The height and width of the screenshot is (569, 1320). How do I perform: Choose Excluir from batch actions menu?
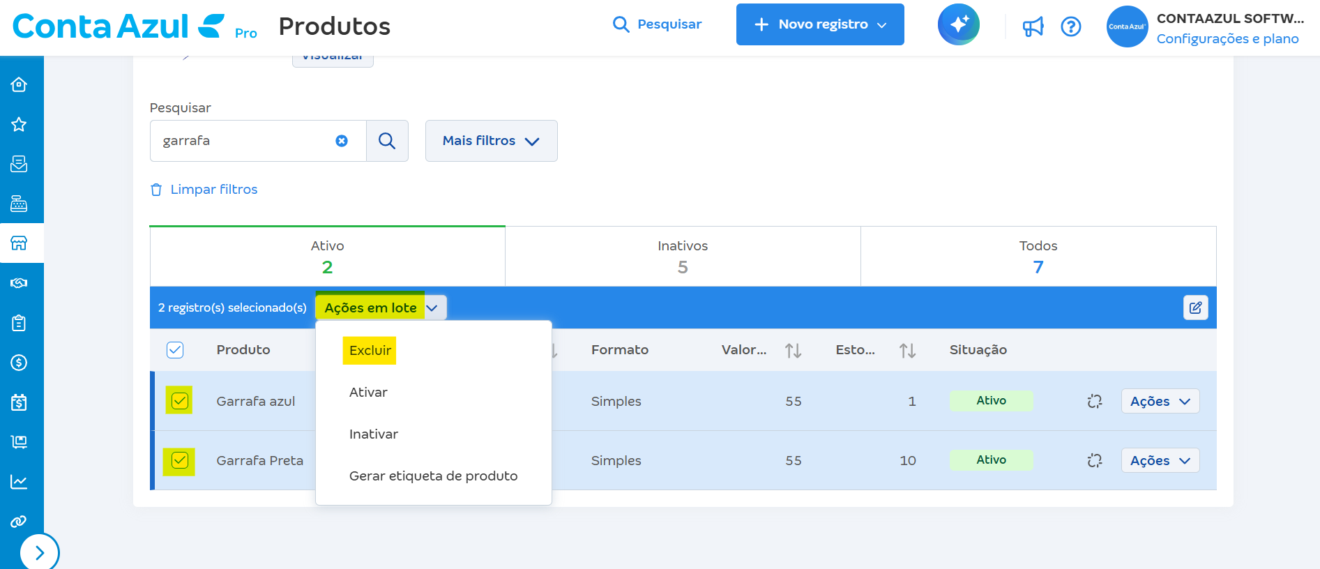click(370, 350)
